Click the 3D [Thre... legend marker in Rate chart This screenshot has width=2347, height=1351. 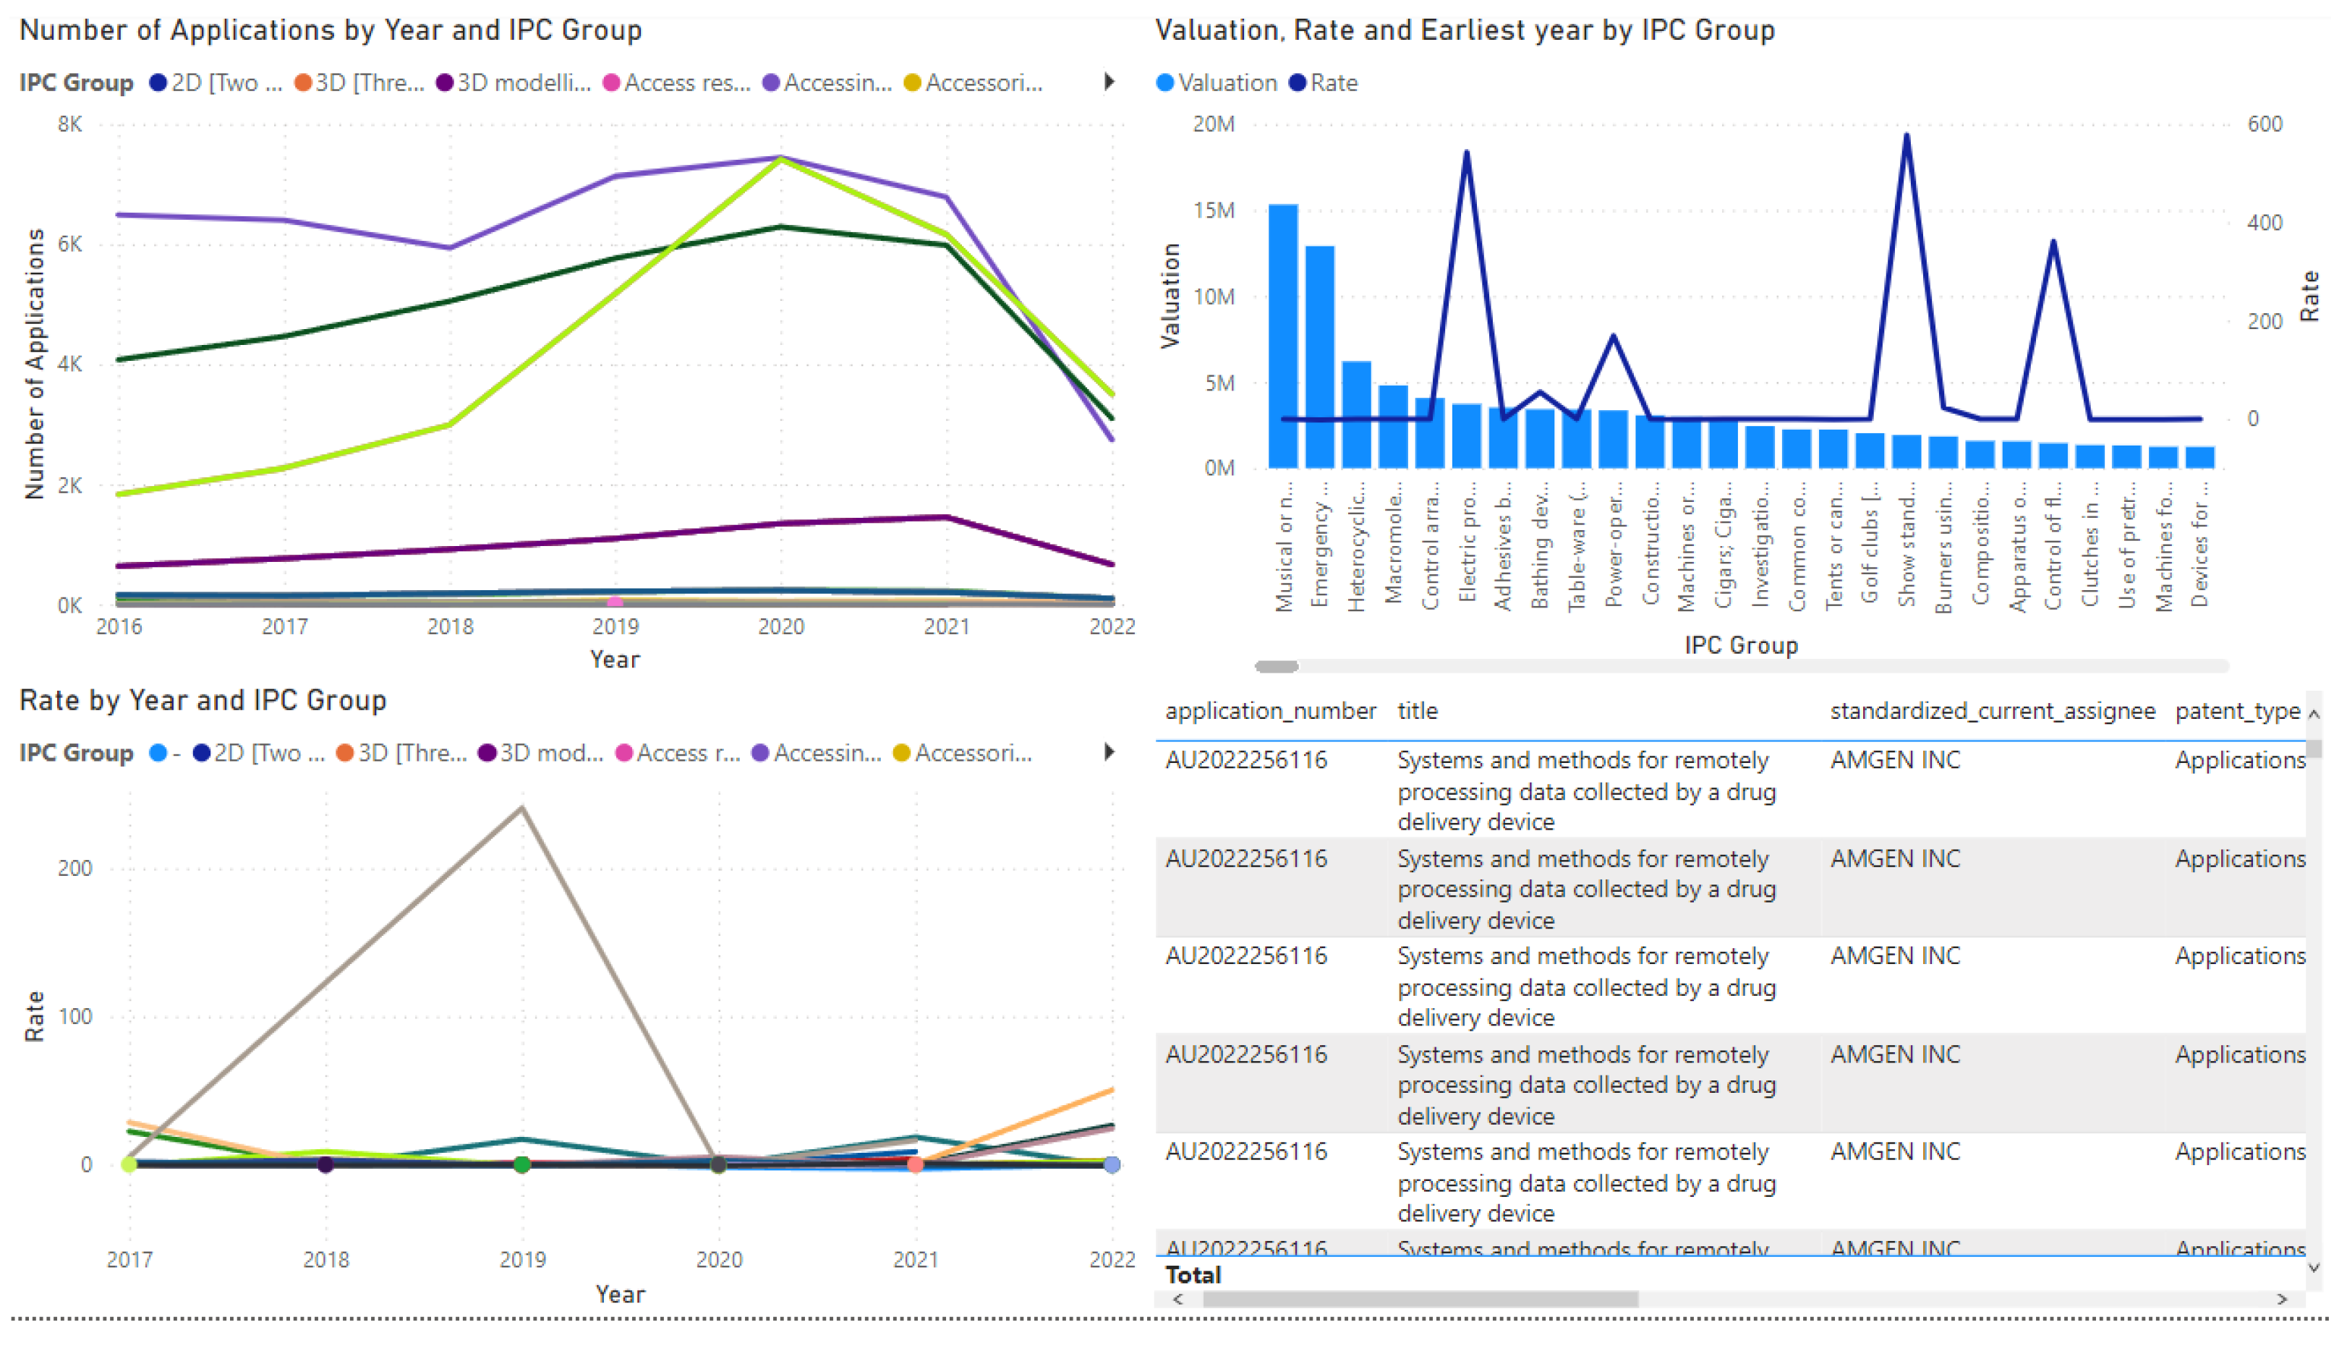[x=344, y=754]
